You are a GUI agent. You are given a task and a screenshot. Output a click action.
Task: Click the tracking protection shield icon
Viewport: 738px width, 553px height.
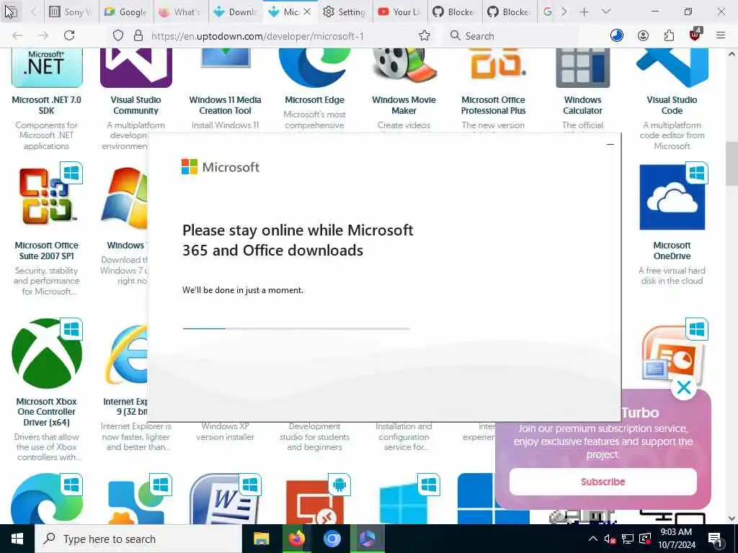[118, 36]
